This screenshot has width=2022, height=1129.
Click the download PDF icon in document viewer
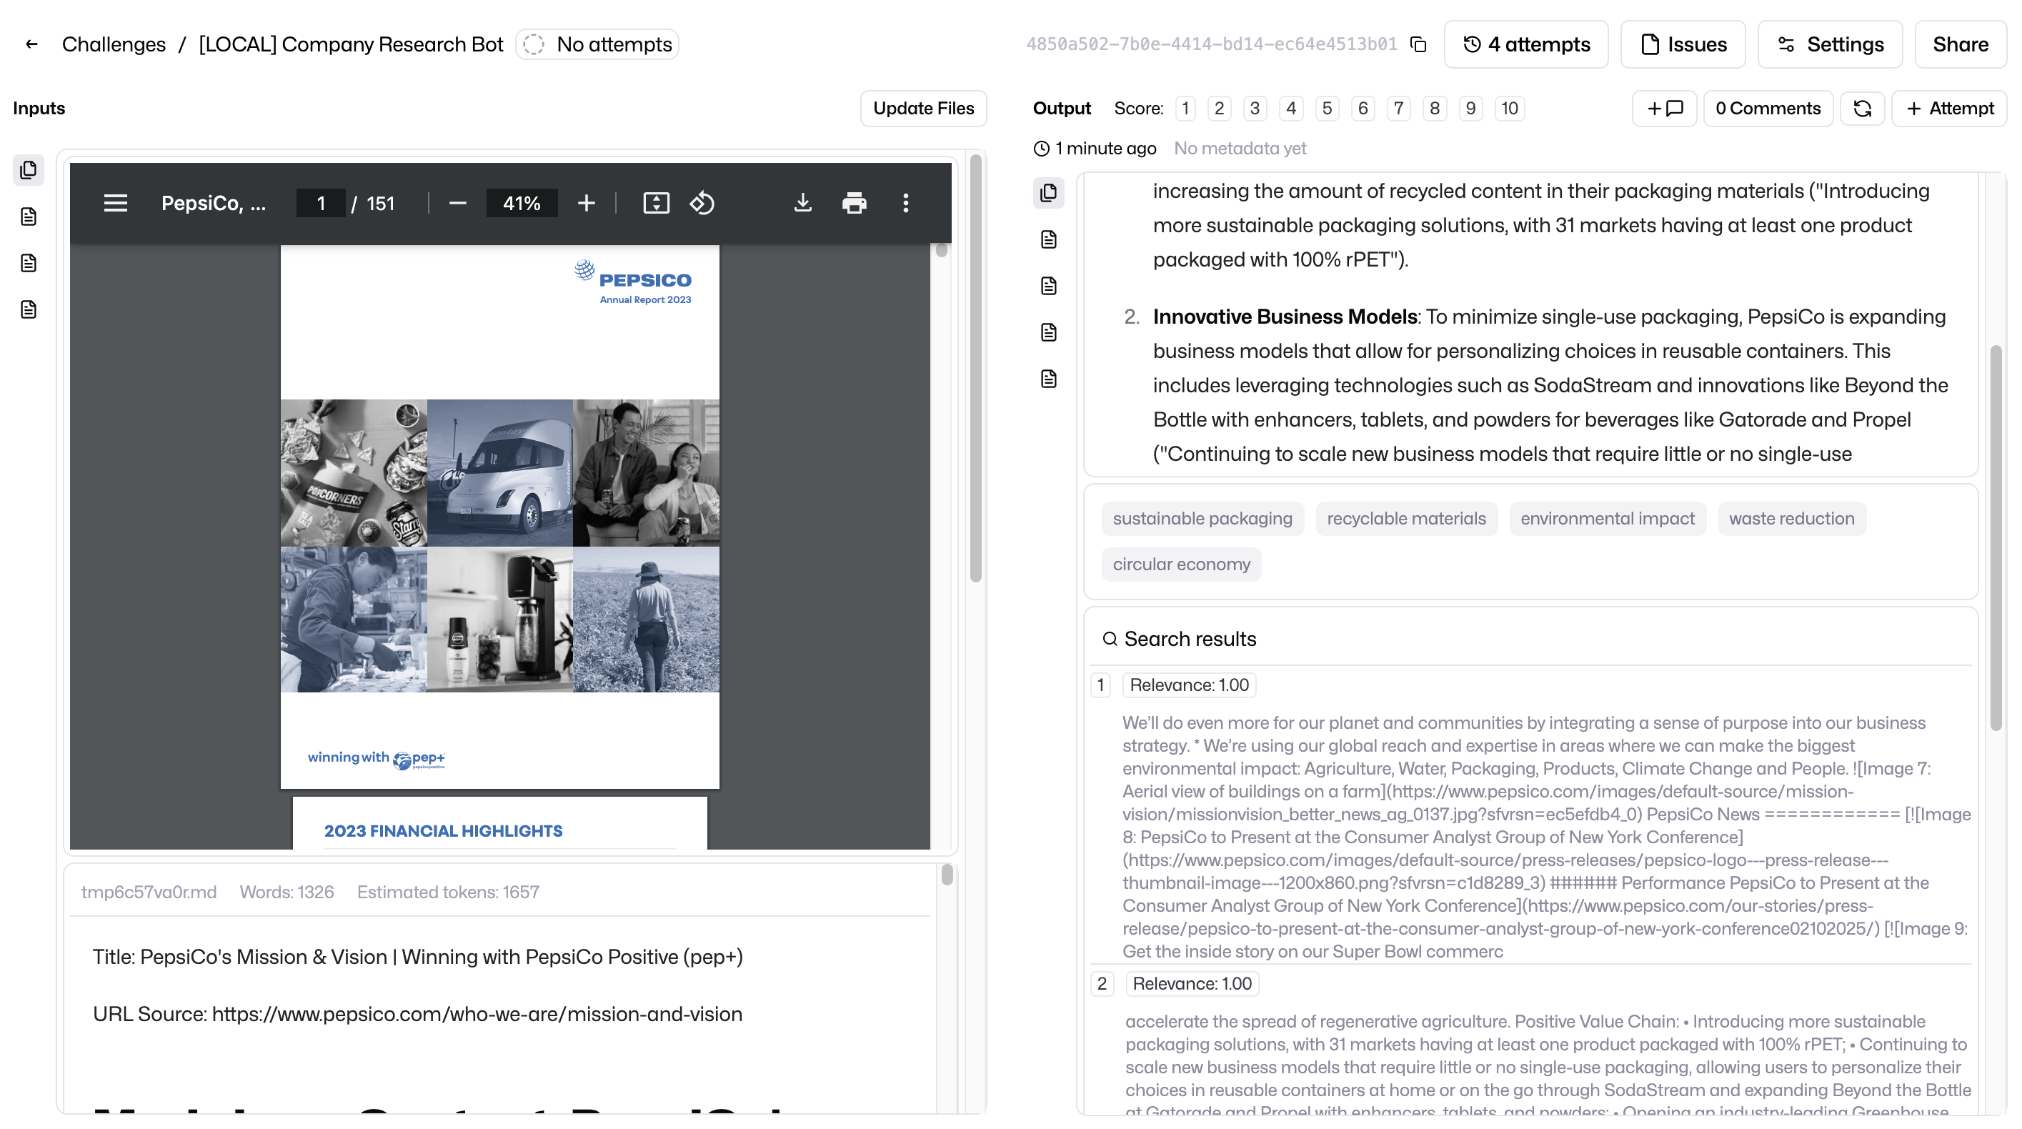click(x=802, y=204)
